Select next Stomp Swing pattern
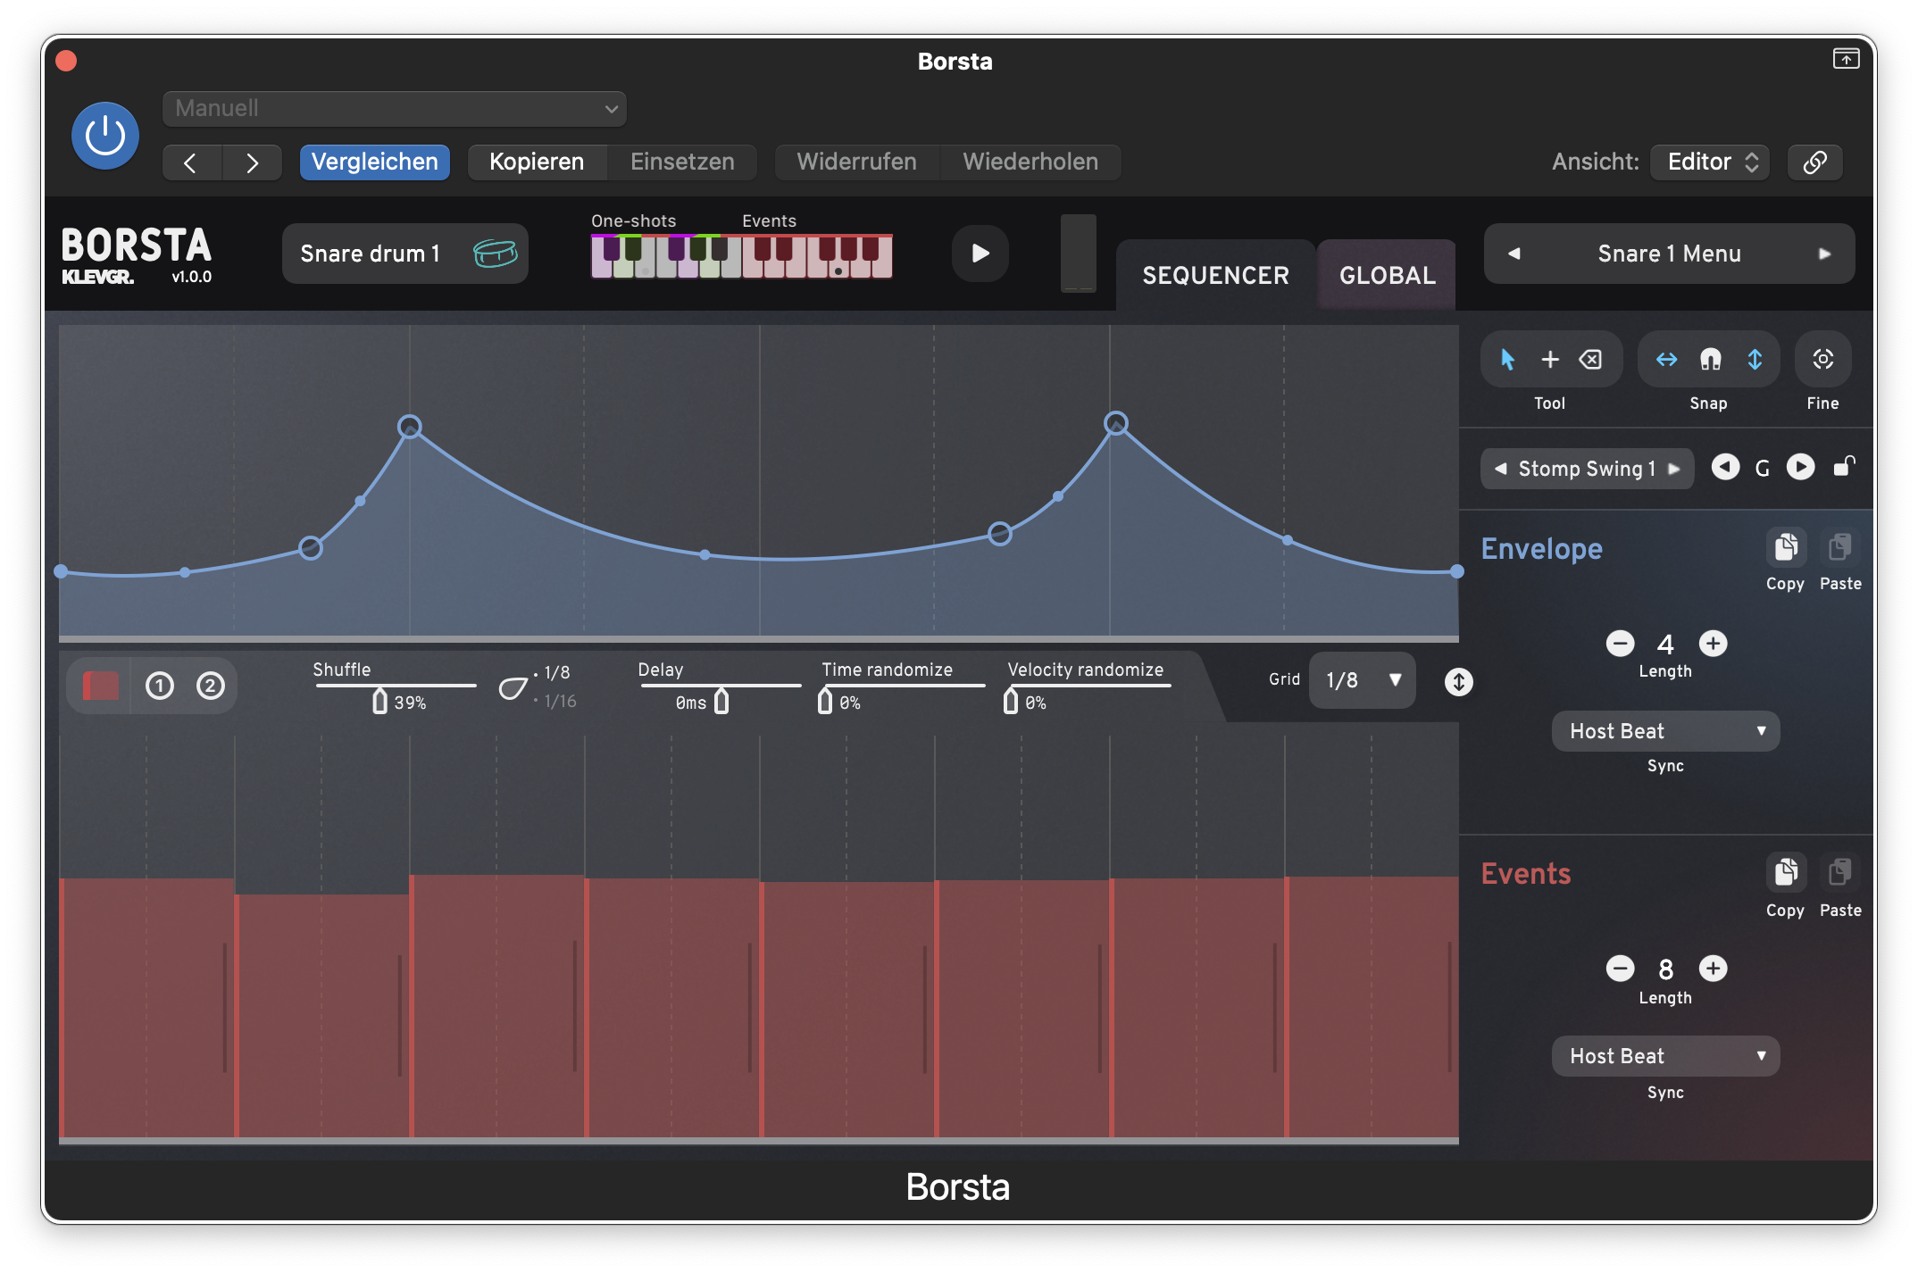 coord(1674,469)
